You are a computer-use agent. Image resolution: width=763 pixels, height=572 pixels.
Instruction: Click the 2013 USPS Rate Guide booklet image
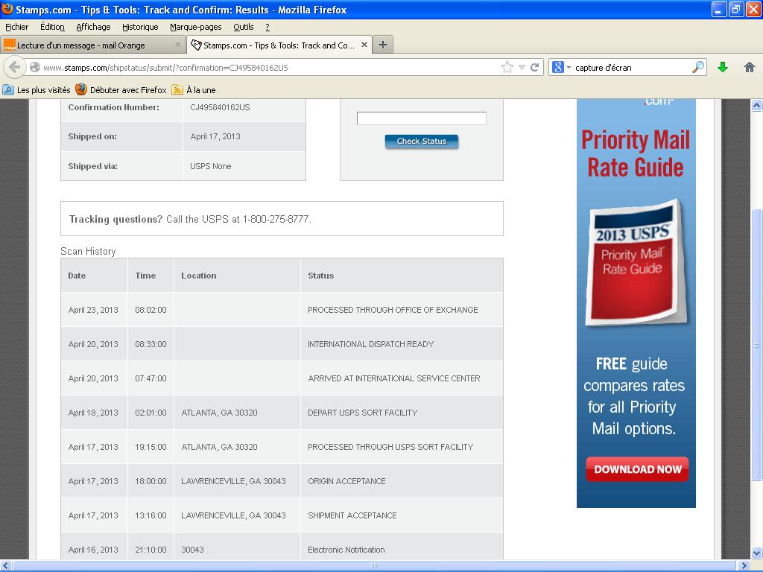click(637, 262)
